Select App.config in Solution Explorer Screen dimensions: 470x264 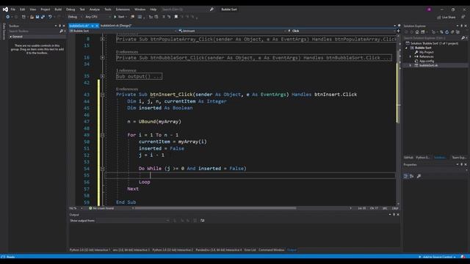(x=426, y=61)
